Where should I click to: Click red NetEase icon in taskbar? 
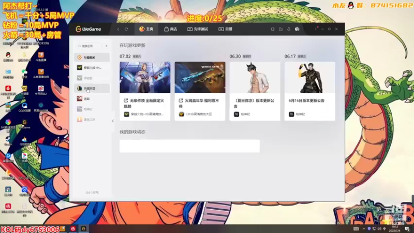pos(73,229)
